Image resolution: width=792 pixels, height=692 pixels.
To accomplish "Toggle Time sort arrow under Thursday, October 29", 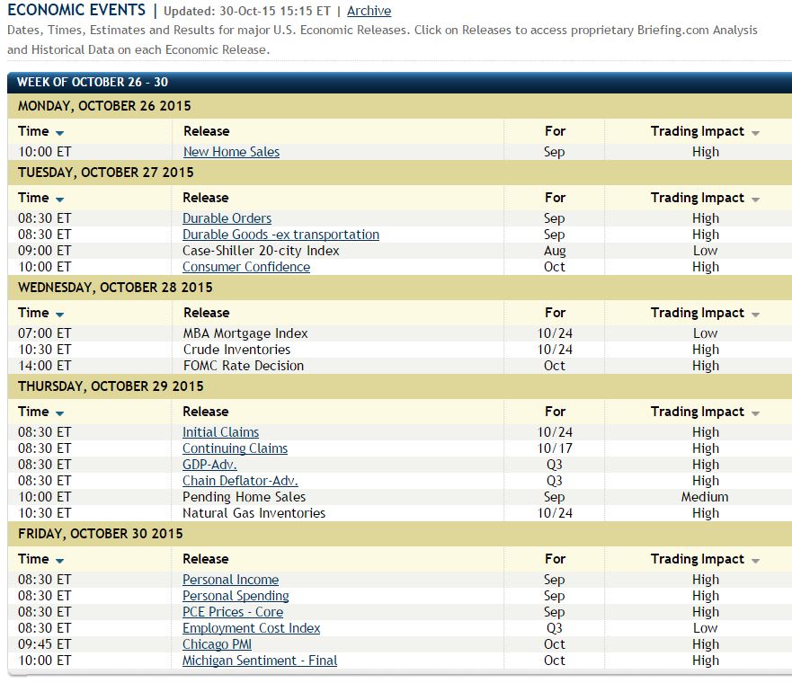I will click(59, 413).
